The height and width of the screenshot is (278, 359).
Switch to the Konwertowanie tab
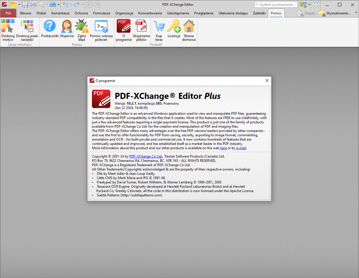coord(150,13)
